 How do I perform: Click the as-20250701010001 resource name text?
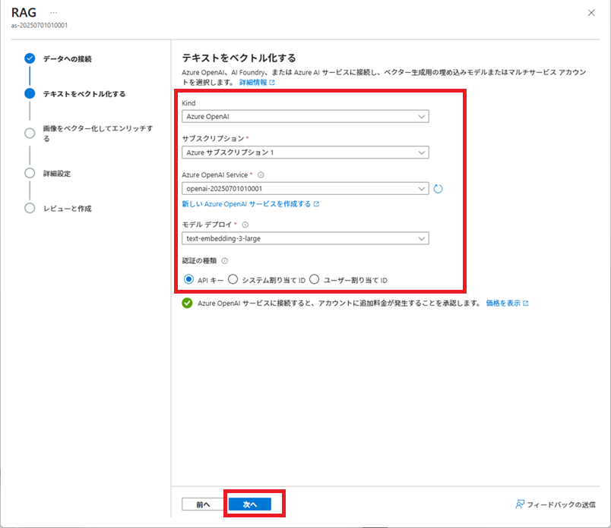point(40,26)
